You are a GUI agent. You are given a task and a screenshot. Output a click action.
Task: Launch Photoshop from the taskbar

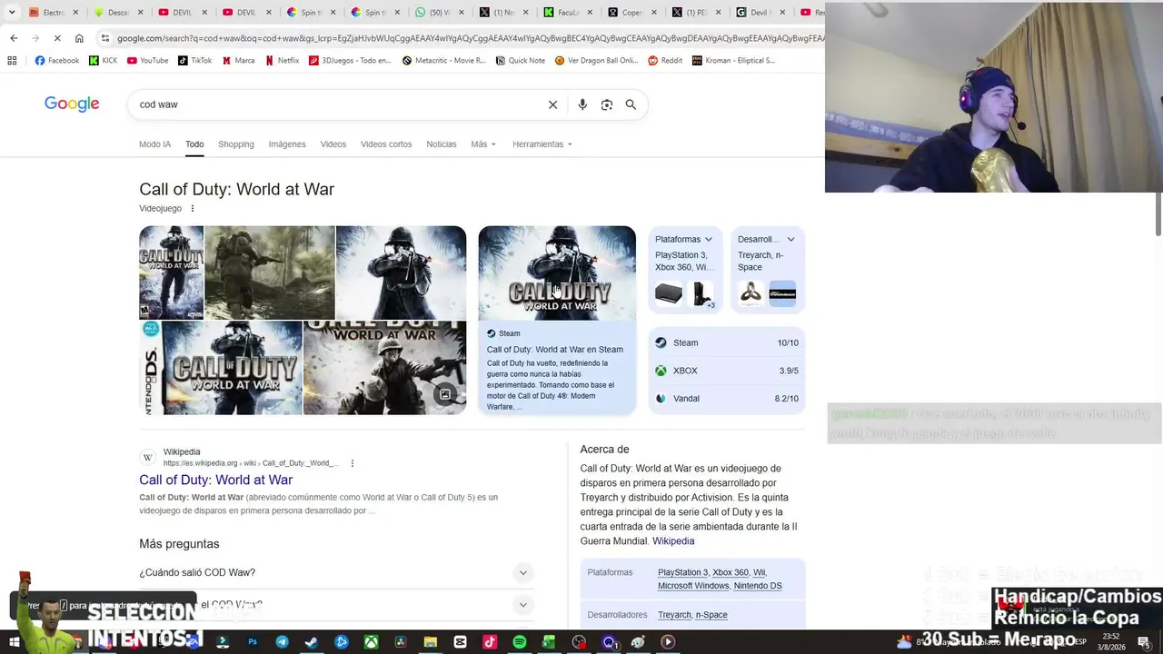click(253, 642)
